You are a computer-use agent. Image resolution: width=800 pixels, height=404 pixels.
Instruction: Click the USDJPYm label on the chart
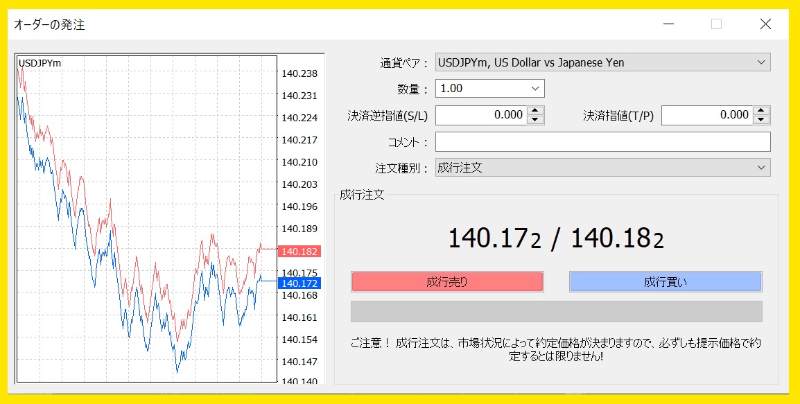click(x=40, y=63)
